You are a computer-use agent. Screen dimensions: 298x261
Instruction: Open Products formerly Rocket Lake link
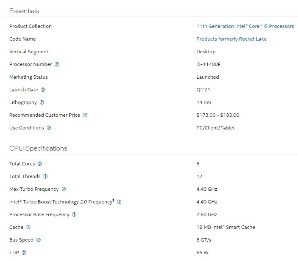[231, 39]
